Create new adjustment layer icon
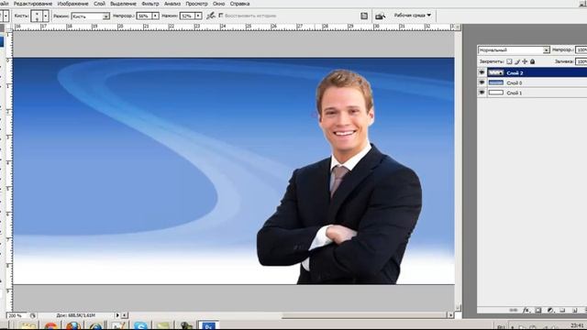 (x=550, y=310)
